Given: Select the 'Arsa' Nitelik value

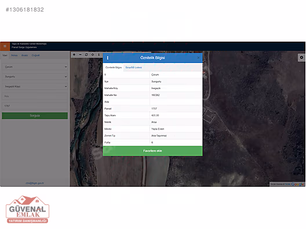Looking at the screenshot, I should coord(154,122).
